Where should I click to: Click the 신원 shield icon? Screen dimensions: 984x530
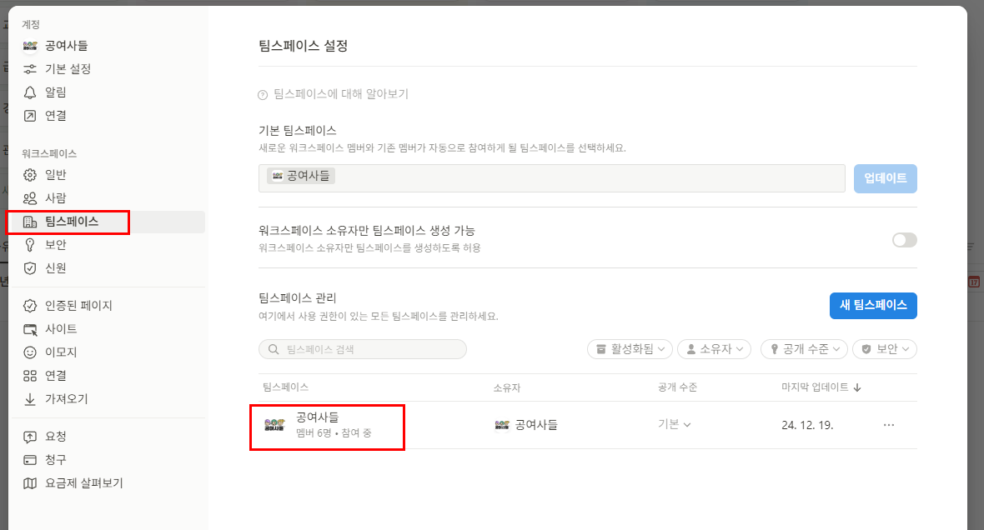[x=30, y=268]
